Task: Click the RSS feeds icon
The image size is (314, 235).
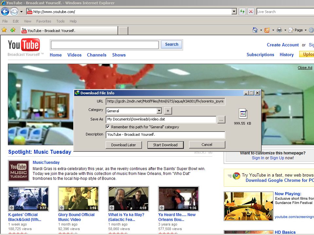Action: point(267,30)
